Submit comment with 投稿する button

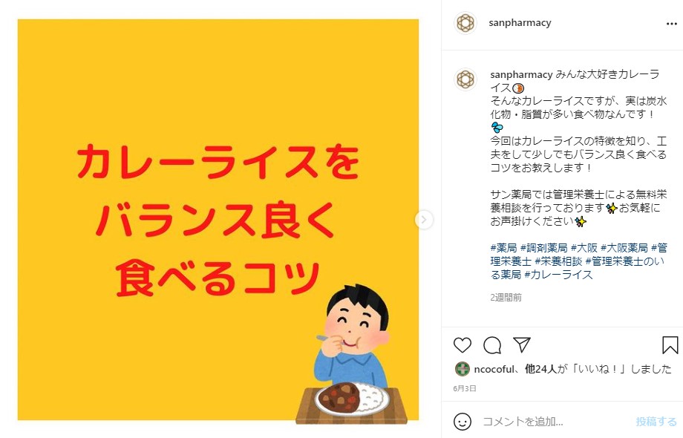click(x=656, y=422)
